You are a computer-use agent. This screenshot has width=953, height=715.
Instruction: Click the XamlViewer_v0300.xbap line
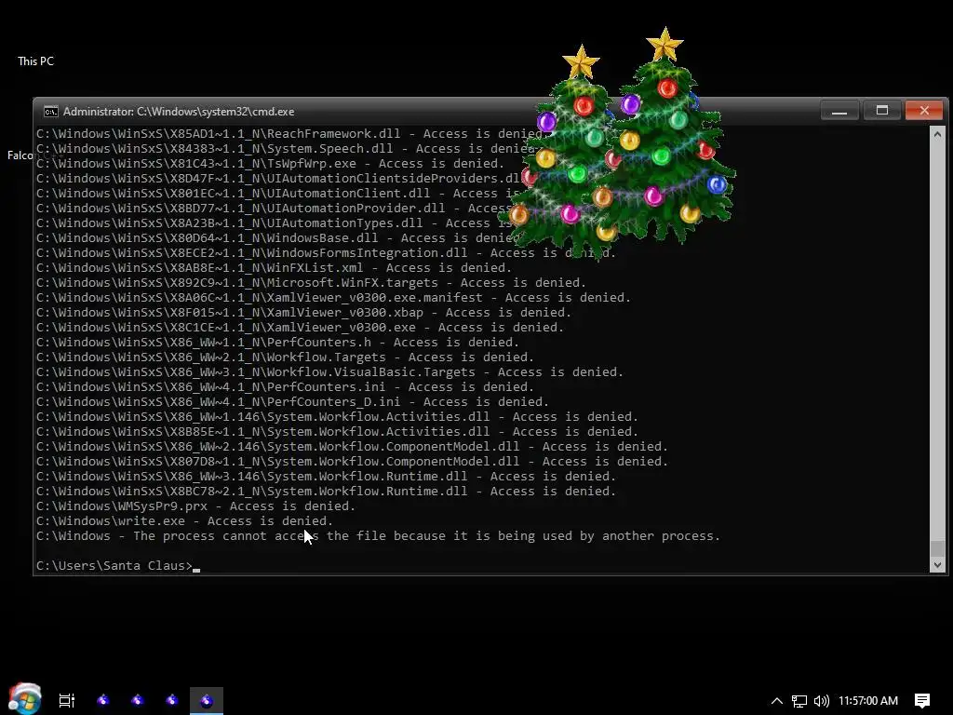point(304,313)
